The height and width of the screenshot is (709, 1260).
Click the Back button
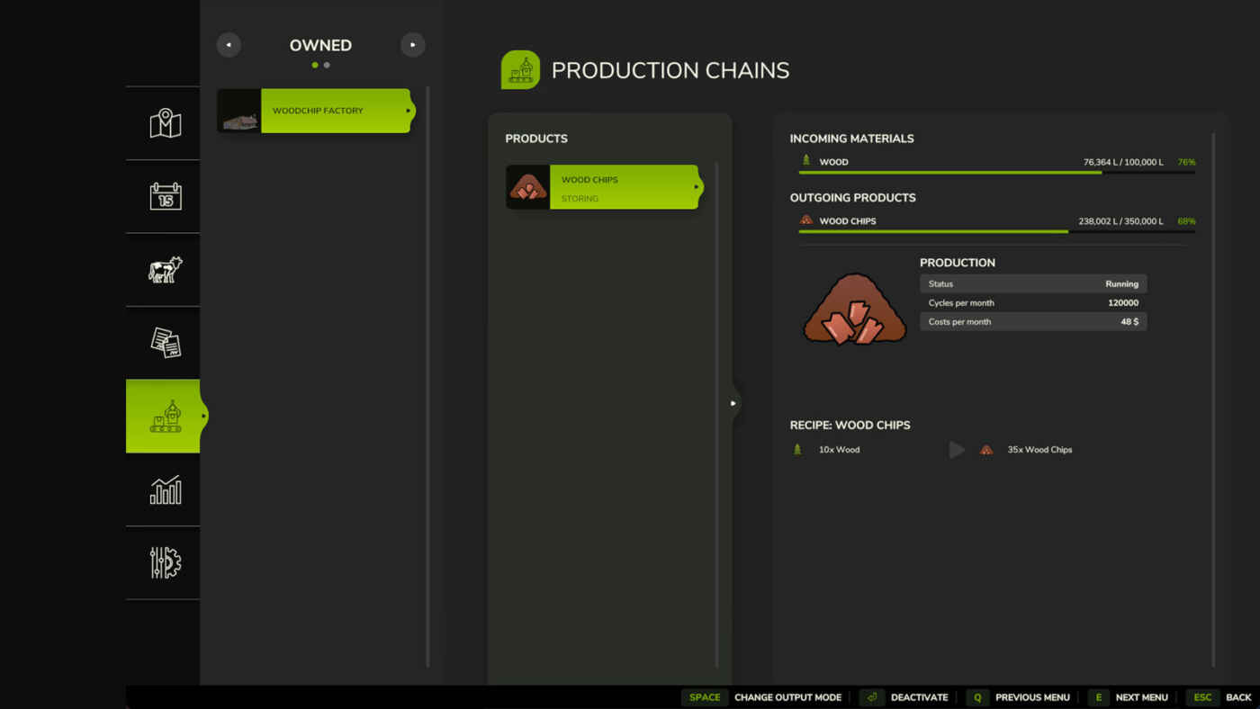[1223, 697]
